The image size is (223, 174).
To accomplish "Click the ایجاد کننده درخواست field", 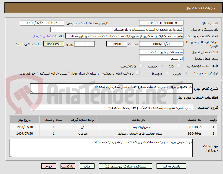I will pos(124,36).
